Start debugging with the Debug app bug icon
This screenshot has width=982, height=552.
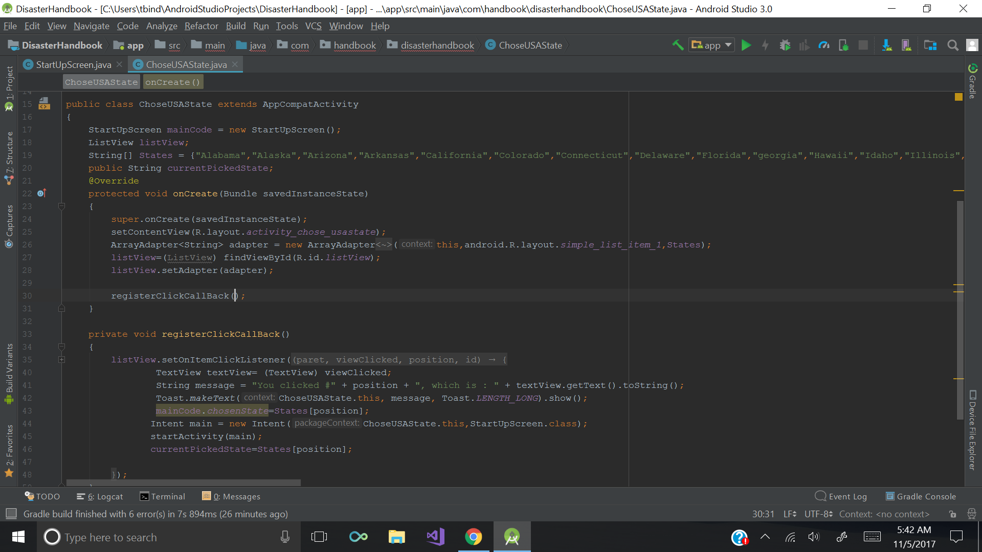click(785, 45)
